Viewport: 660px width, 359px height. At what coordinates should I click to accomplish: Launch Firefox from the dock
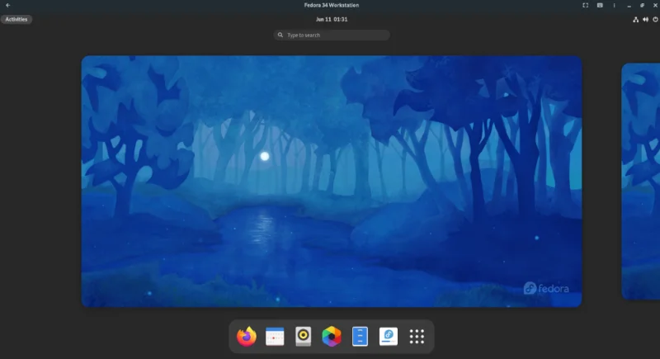click(246, 336)
